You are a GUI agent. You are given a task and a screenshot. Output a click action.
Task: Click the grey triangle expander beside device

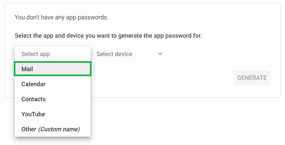click(x=160, y=54)
